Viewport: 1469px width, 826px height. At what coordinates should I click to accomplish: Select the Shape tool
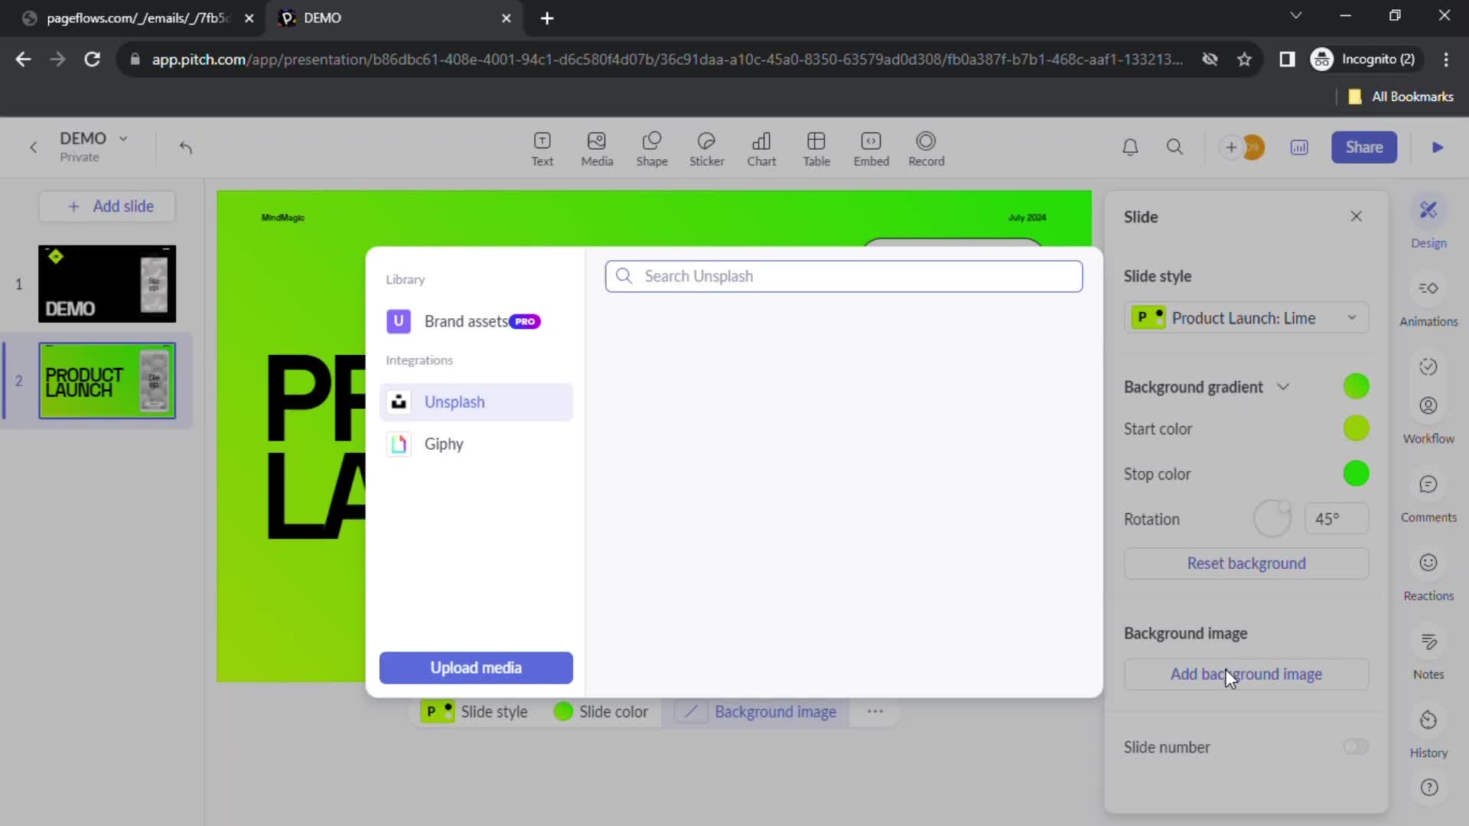[x=651, y=146]
